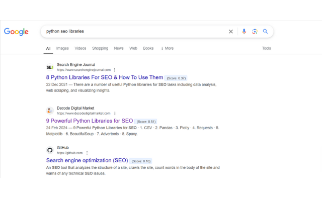
Task: Click the https://github.com URL
Action: point(69,153)
